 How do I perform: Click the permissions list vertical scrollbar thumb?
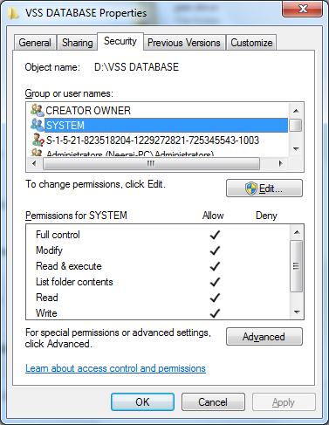coord(297,266)
